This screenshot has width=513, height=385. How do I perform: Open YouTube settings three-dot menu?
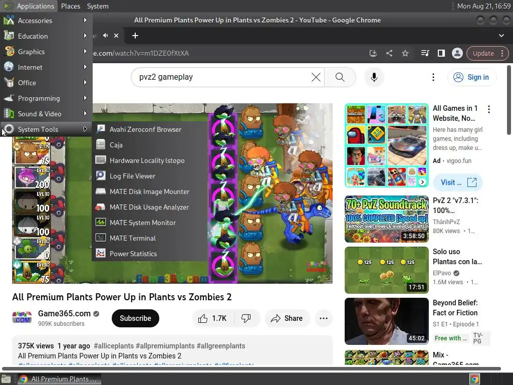point(433,77)
